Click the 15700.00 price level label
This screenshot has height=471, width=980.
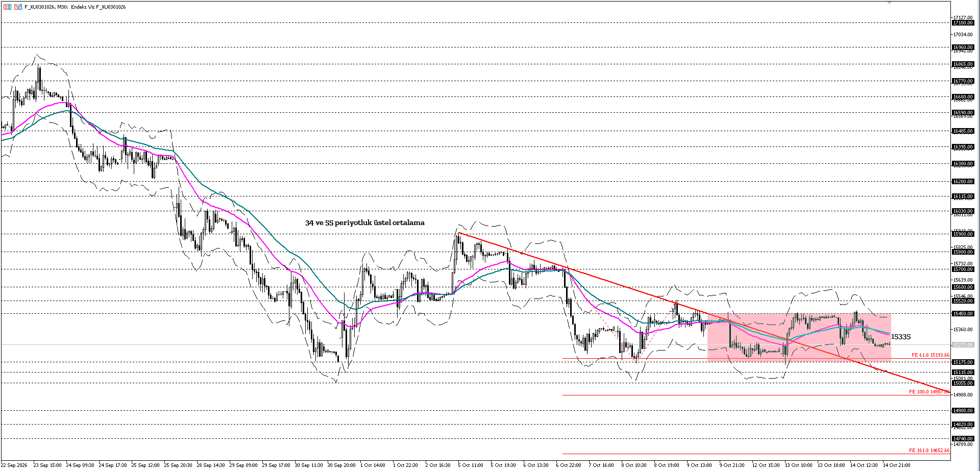963,269
